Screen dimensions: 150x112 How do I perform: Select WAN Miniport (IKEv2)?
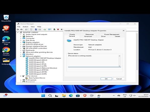point(38,60)
